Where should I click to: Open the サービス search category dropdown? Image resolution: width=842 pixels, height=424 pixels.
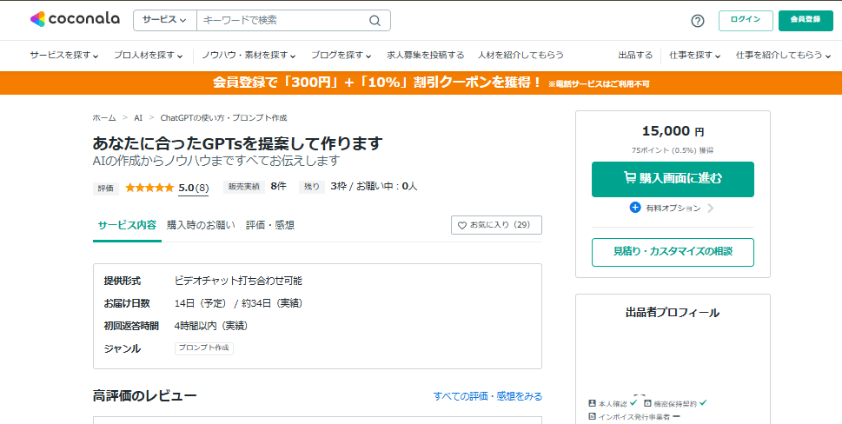tap(165, 20)
